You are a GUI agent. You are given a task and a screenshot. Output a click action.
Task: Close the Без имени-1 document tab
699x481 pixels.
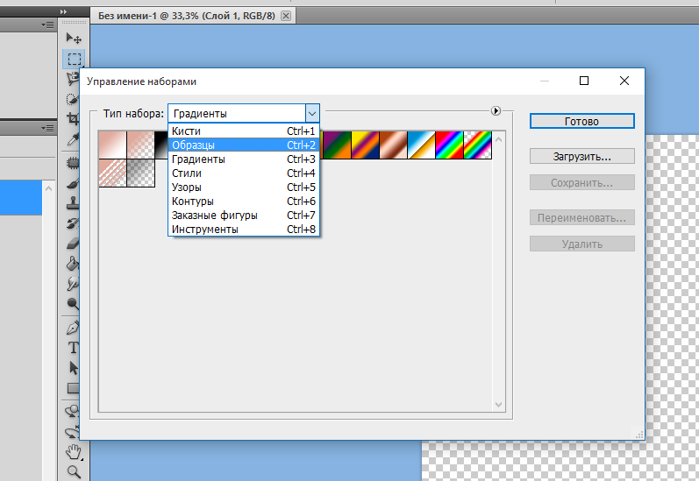tap(285, 16)
